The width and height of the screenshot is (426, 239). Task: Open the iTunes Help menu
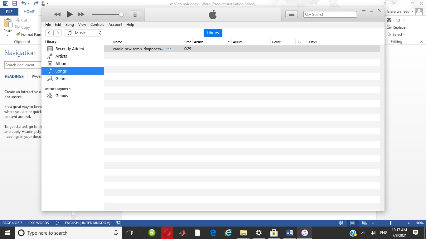point(130,25)
